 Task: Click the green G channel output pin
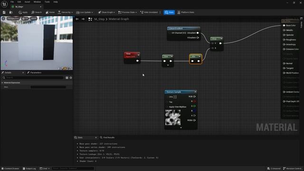pos(194,106)
